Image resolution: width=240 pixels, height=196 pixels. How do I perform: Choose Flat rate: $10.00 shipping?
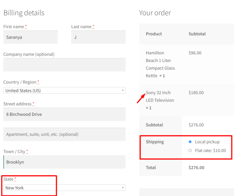pyautogui.click(x=190, y=151)
